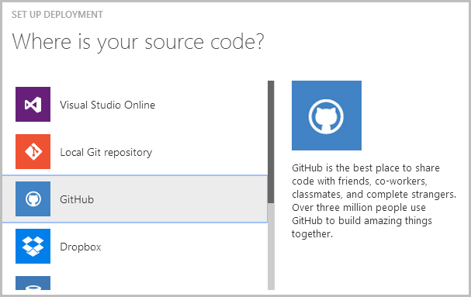Select the Visual Studio Online icon

pos(33,104)
